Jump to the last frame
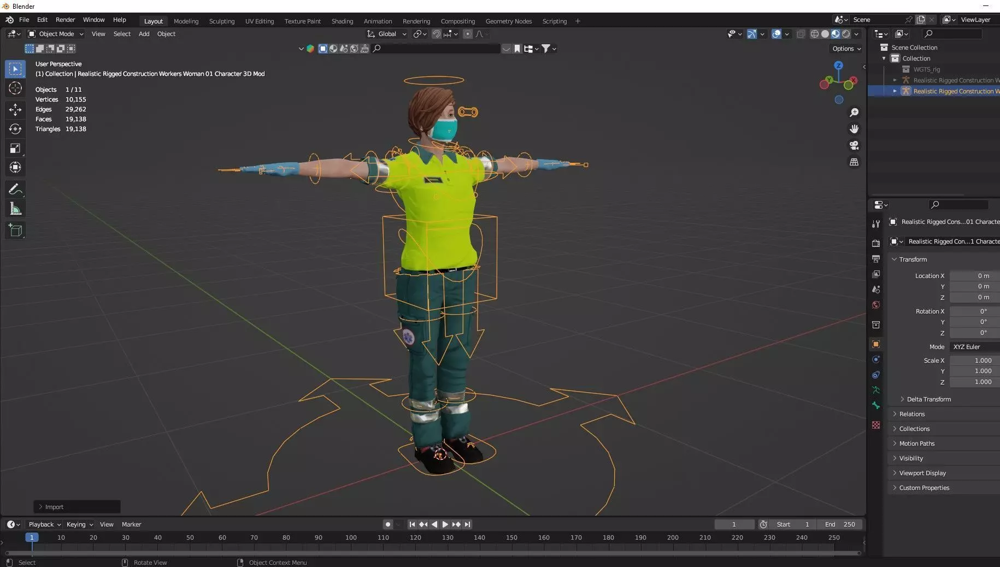Screen dimensions: 1000x567 click(467, 524)
